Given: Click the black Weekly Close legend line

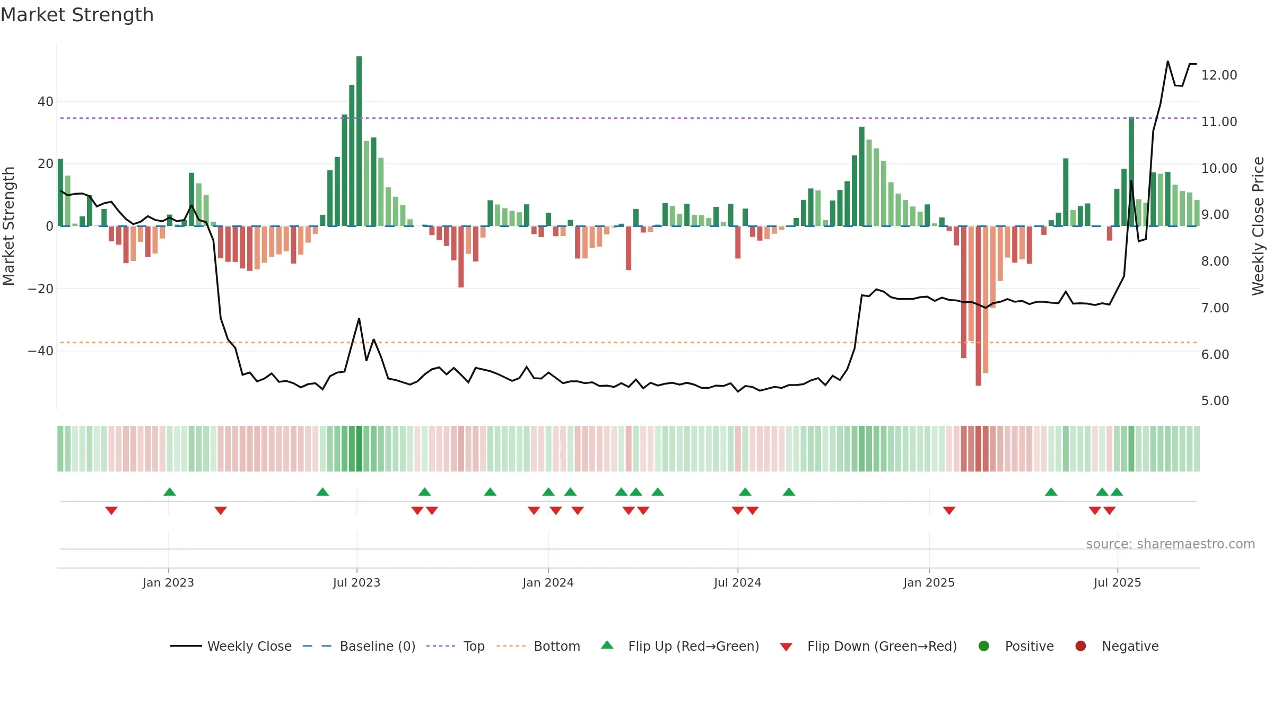Looking at the screenshot, I should [186, 646].
